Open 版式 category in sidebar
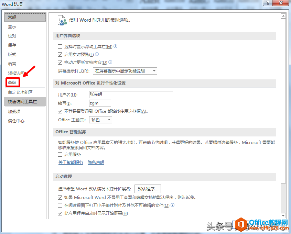Viewport: 291px width, 234px height. point(25,55)
